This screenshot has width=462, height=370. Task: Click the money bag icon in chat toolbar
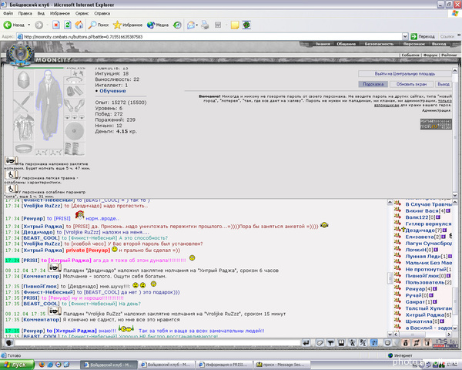click(406, 342)
